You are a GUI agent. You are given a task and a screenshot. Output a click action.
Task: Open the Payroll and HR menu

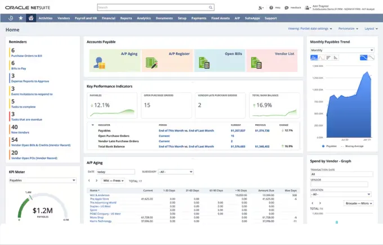click(86, 18)
